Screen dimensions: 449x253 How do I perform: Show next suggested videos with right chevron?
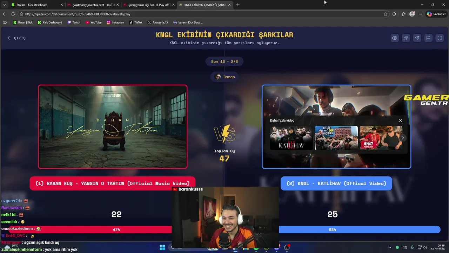point(403,138)
